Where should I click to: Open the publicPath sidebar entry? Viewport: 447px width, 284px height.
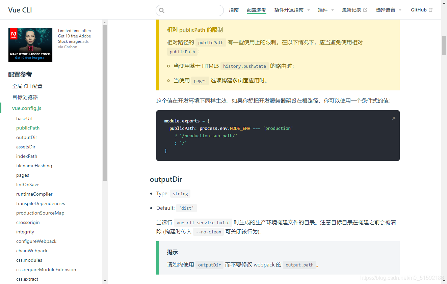coord(28,128)
